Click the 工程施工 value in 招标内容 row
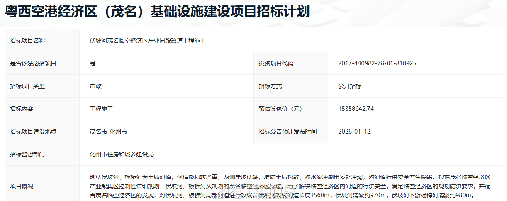Viewport: 507px width, 201px height. [x=101, y=109]
